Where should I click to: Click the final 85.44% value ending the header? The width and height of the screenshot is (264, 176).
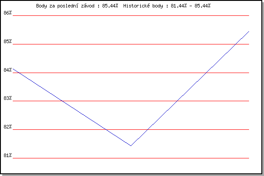[202, 6]
